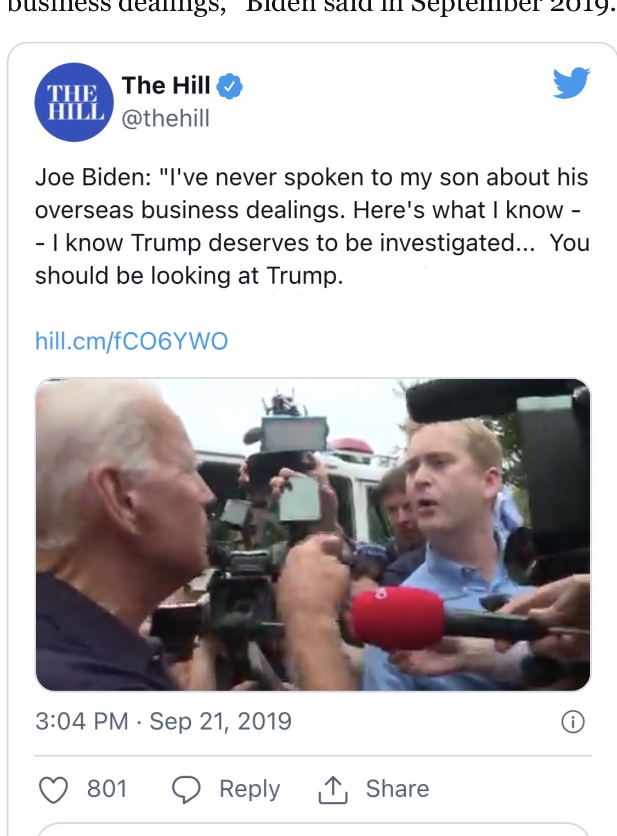Click the @thehill handle

166,118
